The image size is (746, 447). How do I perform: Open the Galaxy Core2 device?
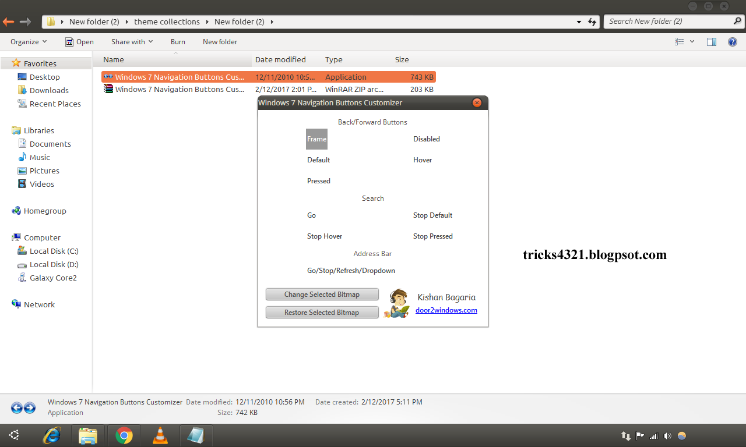point(53,278)
